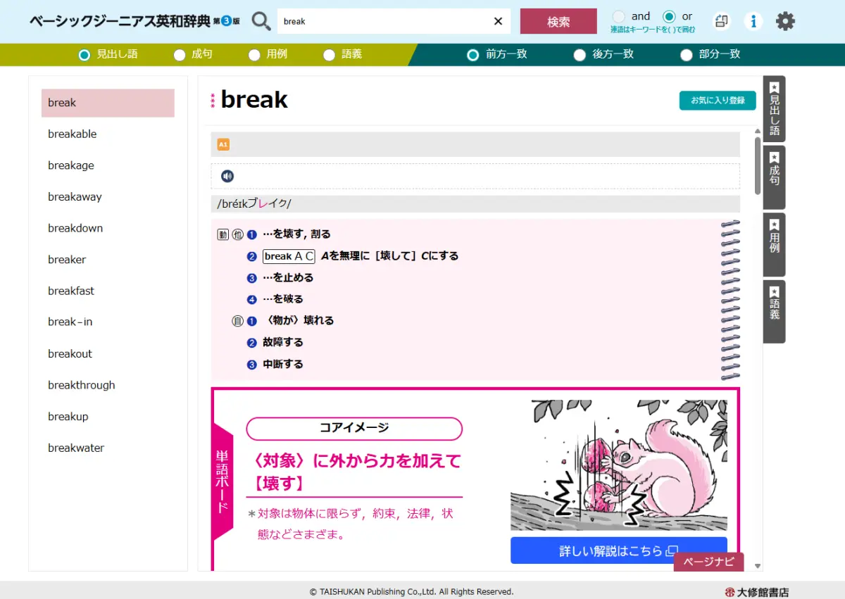Play the pronunciation audio speaker icon

coord(227,176)
